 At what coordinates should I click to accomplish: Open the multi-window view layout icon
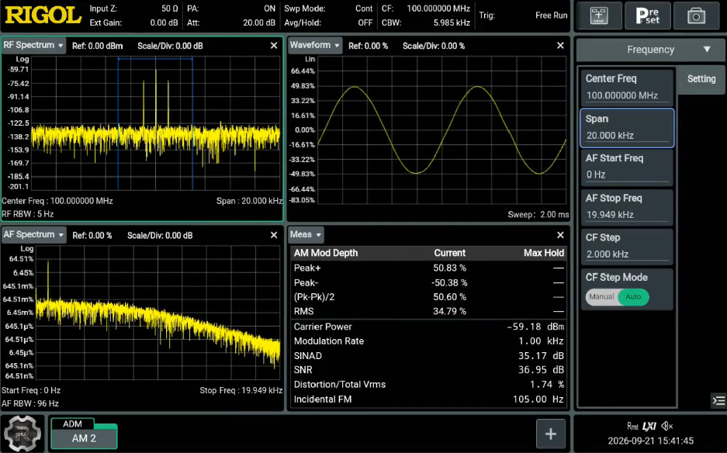coord(598,16)
